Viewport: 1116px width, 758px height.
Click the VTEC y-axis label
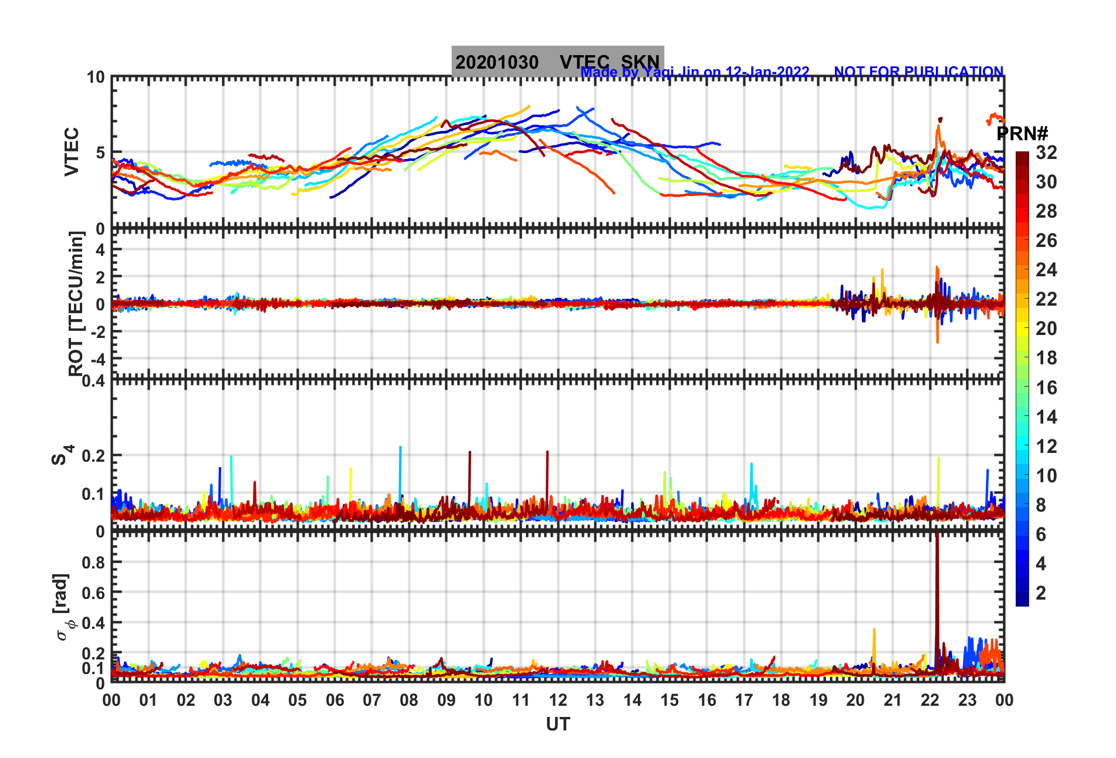[72, 152]
